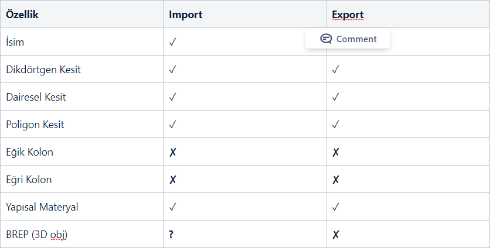
Task: Click Import checkmark for Yapısal Materyal
Action: click(x=173, y=207)
